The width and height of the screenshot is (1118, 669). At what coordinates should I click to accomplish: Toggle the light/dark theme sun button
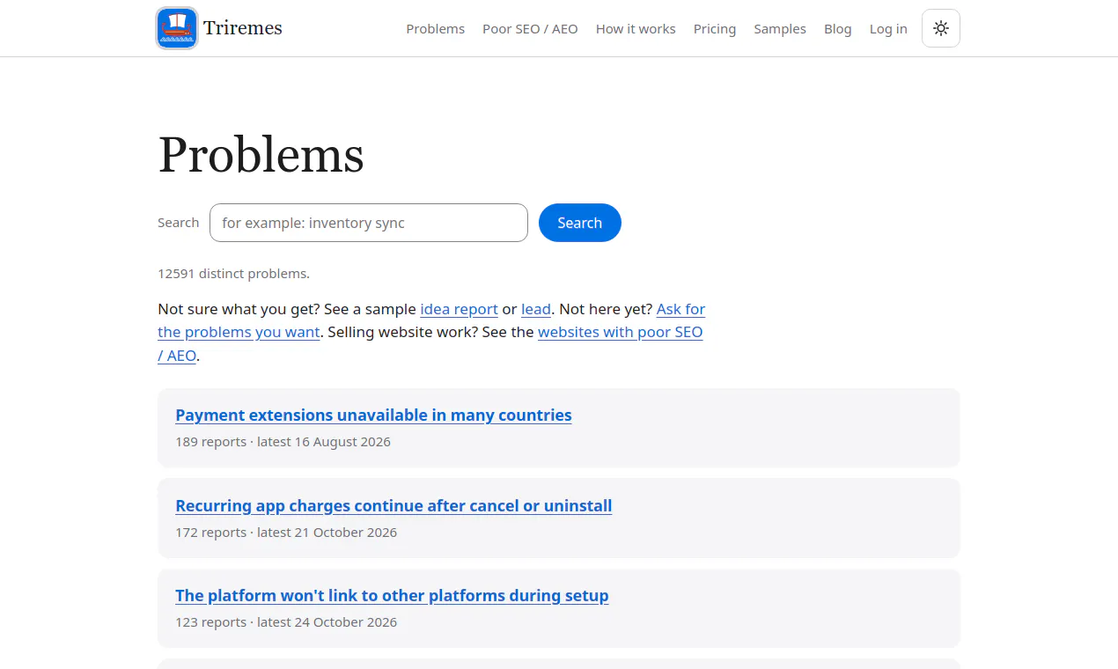tap(941, 28)
